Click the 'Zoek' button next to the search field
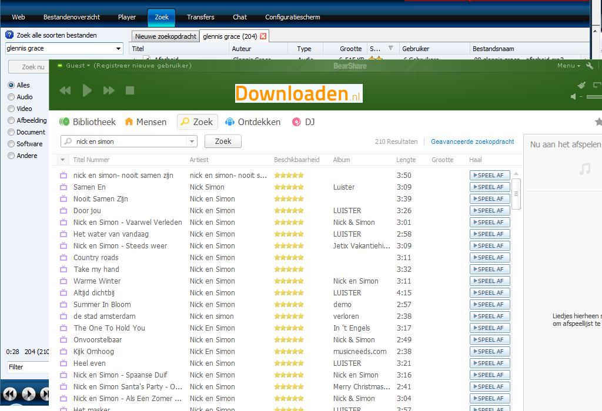602x411 pixels. pos(223,141)
